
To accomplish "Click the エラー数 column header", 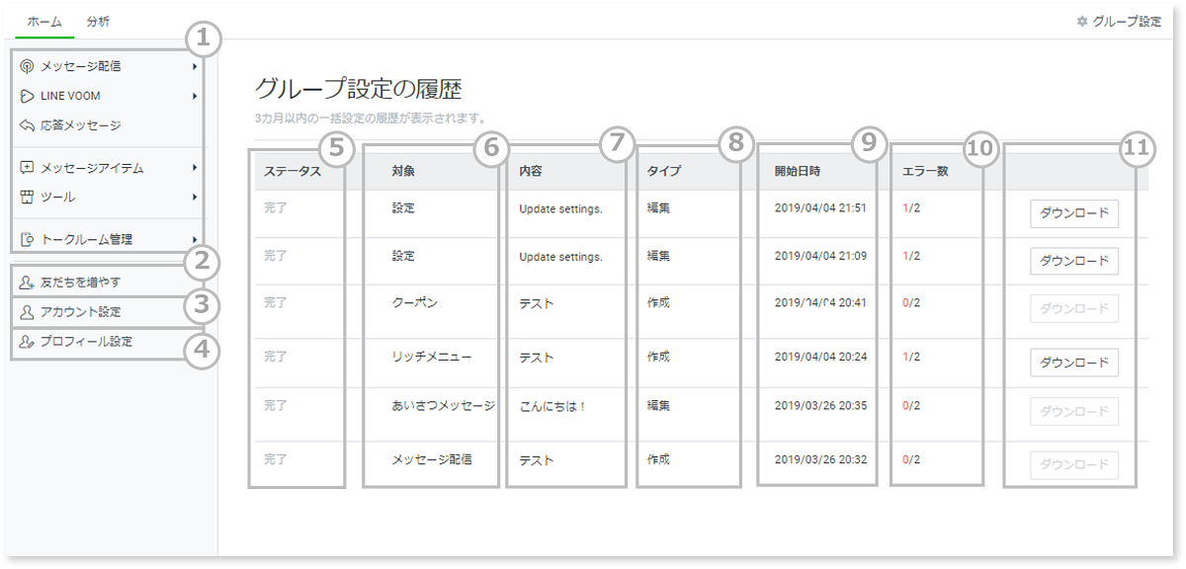I will [925, 171].
